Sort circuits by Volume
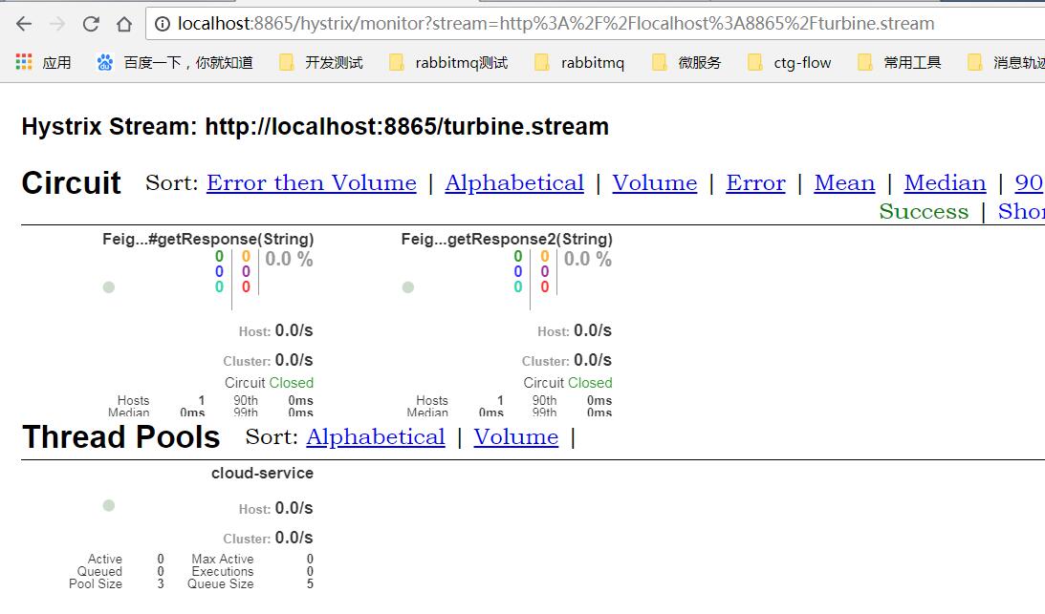Viewport: 1045px width, 614px height. [655, 182]
